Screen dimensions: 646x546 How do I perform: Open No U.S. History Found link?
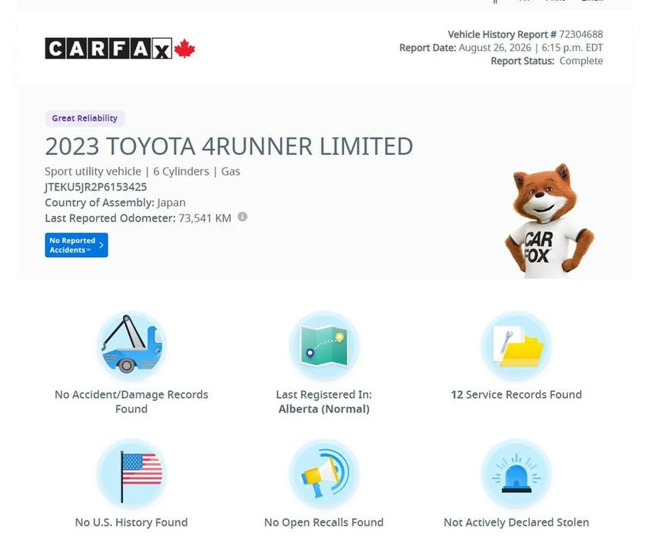point(131,522)
